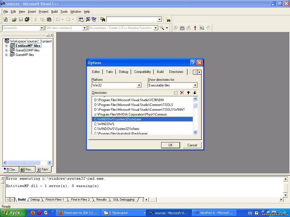Click the Save floppy disk icon
This screenshot has width=290, height=217.
[21, 19]
